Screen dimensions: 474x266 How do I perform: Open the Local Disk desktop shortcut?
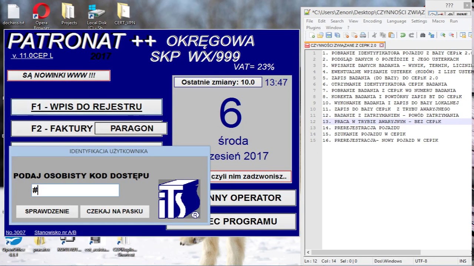tap(97, 16)
